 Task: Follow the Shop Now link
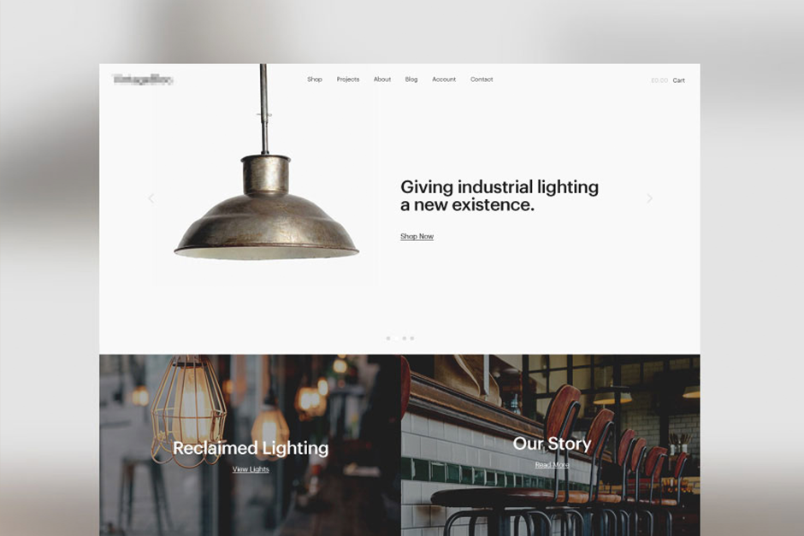pyautogui.click(x=417, y=236)
